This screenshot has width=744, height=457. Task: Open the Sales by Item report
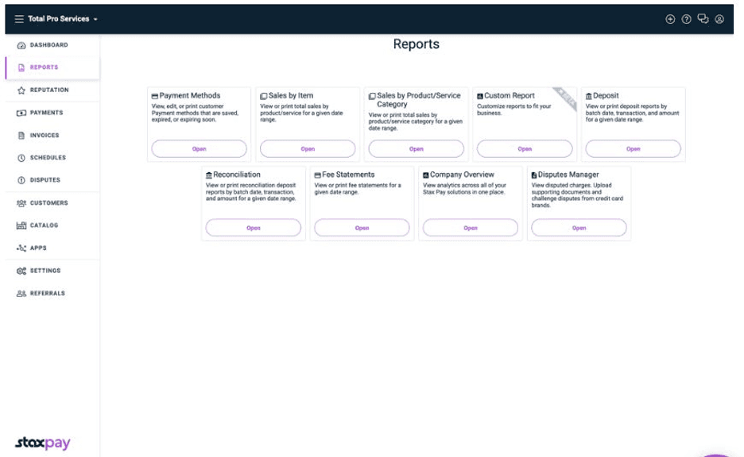308,149
